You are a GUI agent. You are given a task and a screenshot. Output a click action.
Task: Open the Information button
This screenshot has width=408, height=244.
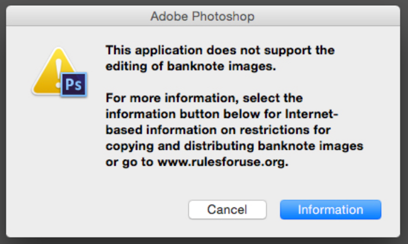(x=330, y=210)
